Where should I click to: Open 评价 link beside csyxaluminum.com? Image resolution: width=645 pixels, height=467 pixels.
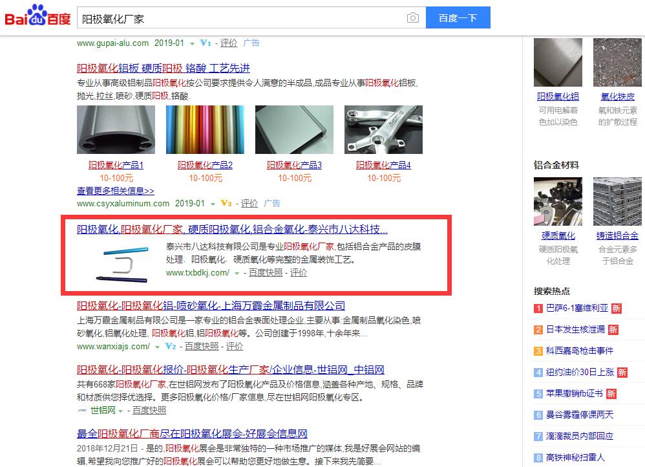coord(249,203)
